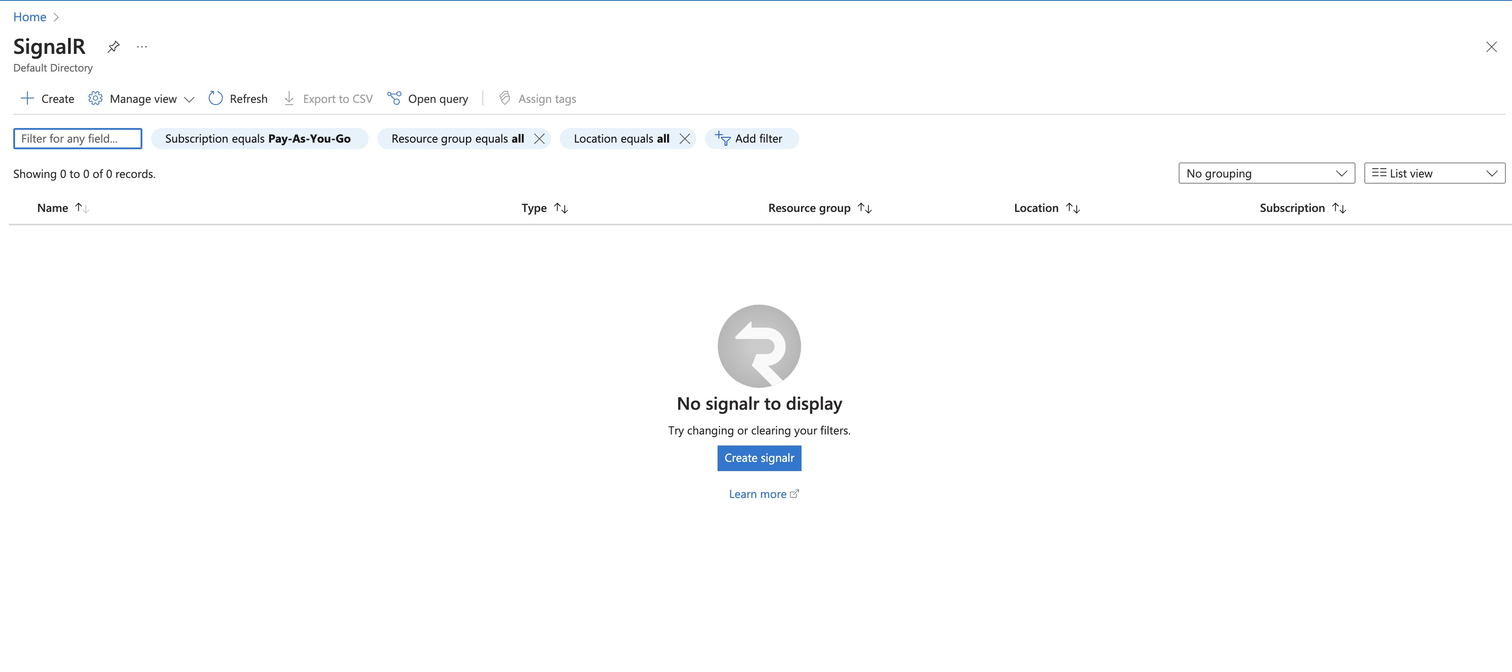The height and width of the screenshot is (672, 1512).
Task: Open the No grouping dropdown
Action: [x=1266, y=173]
